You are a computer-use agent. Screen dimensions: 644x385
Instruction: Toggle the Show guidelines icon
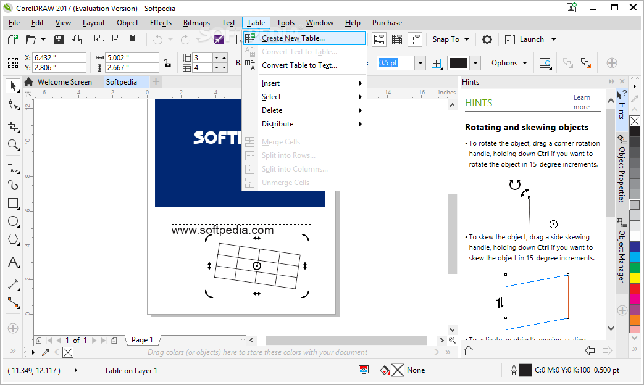pyautogui.click(x=415, y=39)
